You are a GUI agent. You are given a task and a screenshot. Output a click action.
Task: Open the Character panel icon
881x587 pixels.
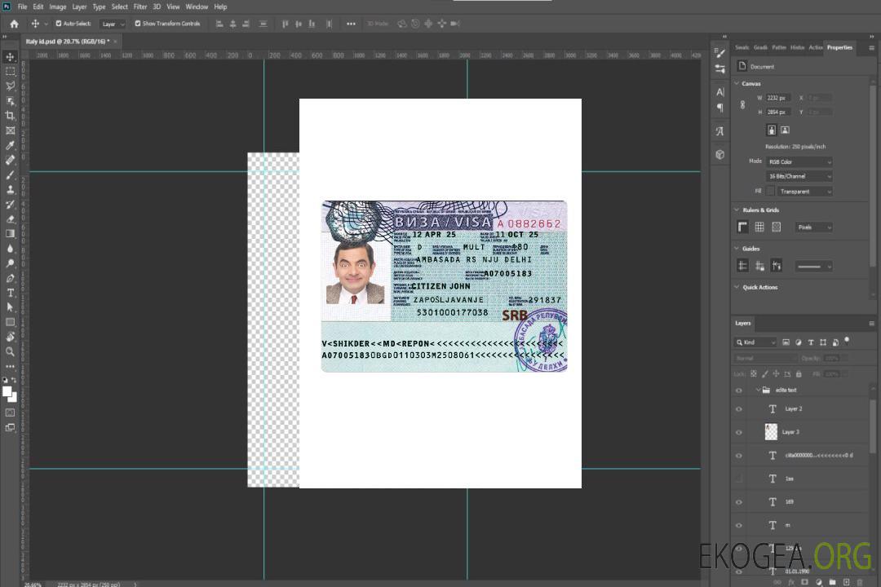pos(720,92)
